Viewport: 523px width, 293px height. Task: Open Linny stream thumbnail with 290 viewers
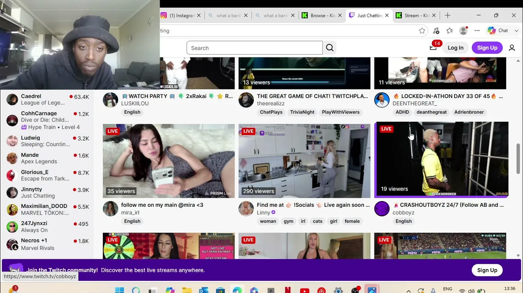304,161
